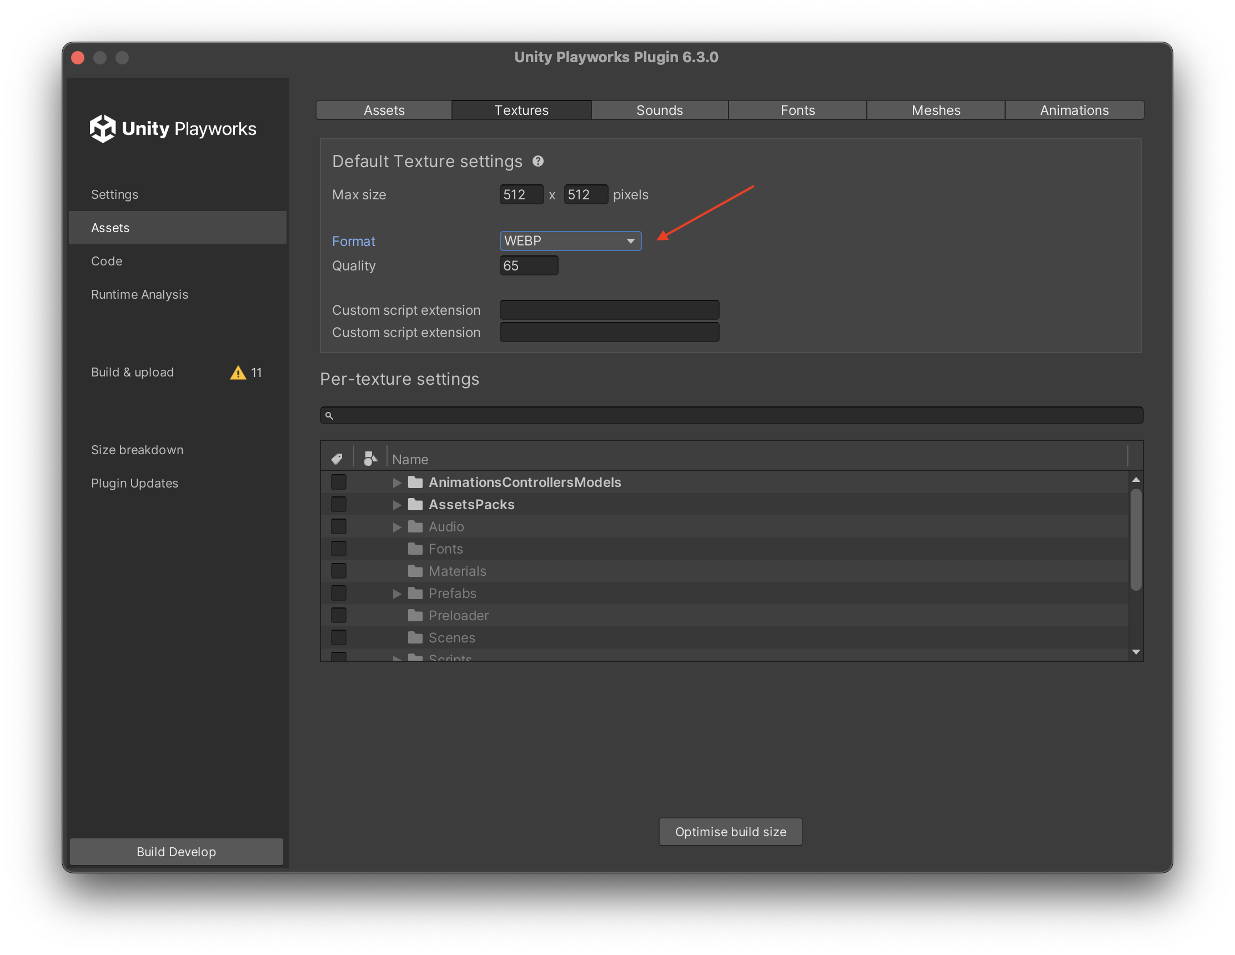Click the Audio folder icon
Viewport: 1235px width, 955px height.
pyautogui.click(x=415, y=527)
